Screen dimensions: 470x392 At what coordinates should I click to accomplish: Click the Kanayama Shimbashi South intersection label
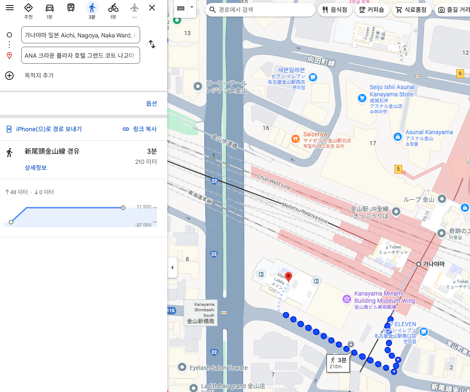click(200, 313)
